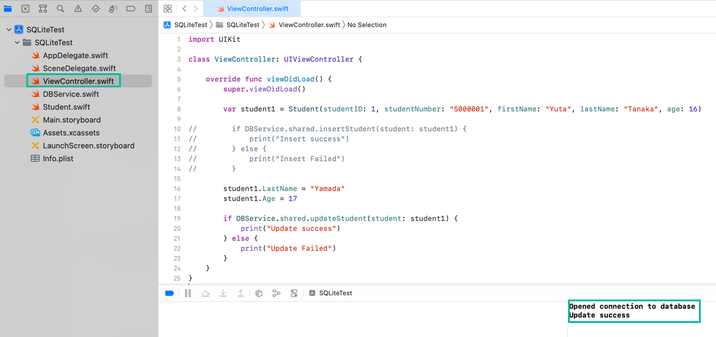The image size is (716, 337).
Task: Click SQLiteTest folder in breadcrumb bar
Action: [238, 25]
